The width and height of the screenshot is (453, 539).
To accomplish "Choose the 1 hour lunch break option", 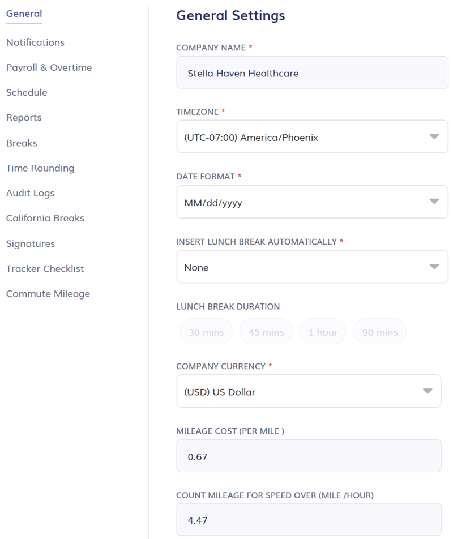I will tap(323, 332).
